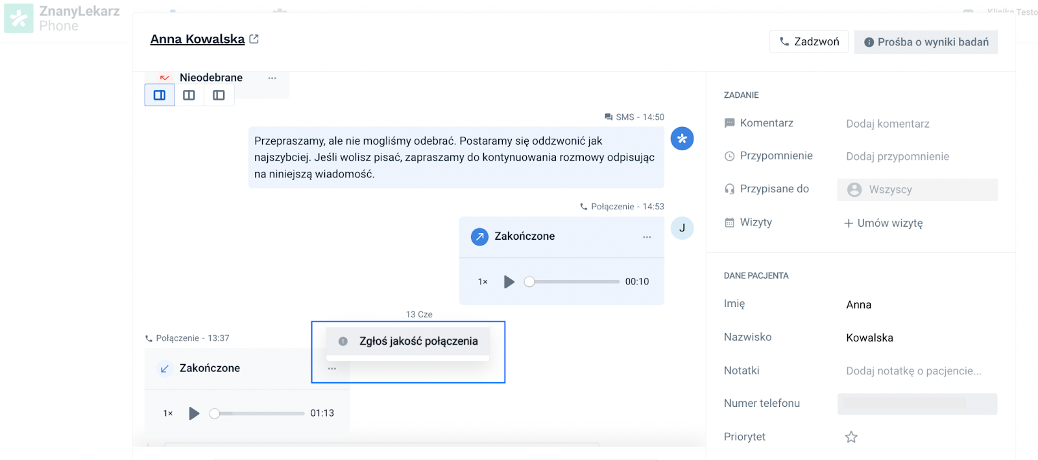
Task: Click Dodaj przypomnienie field
Action: [897, 156]
